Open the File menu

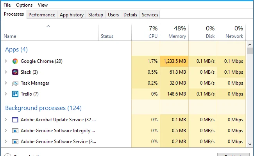coord(7,5)
